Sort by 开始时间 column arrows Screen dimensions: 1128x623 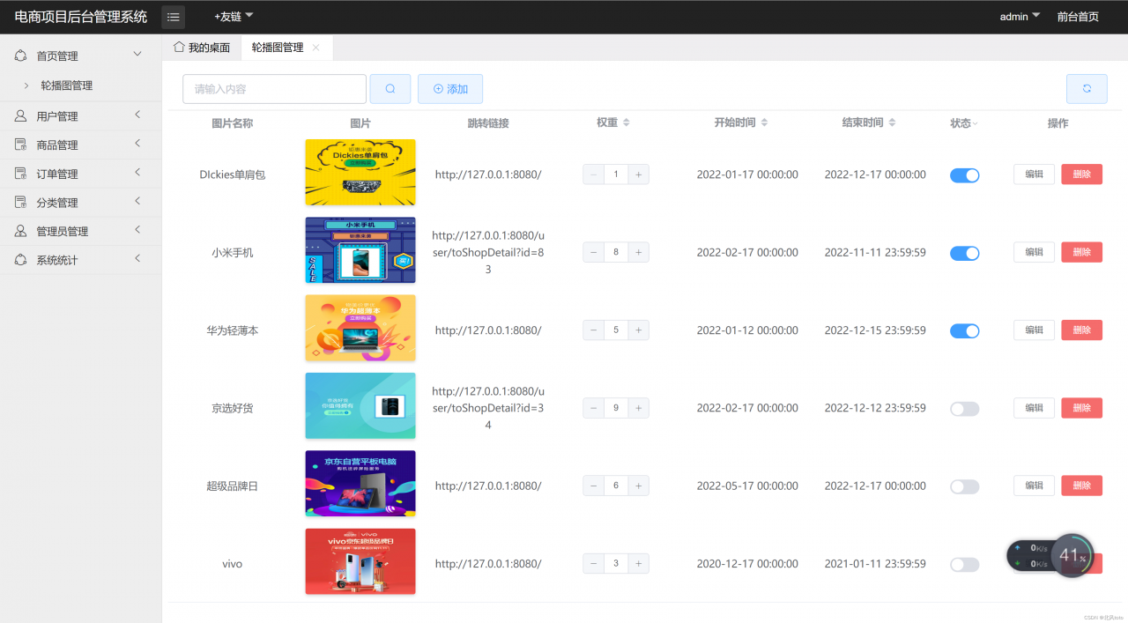coord(764,122)
